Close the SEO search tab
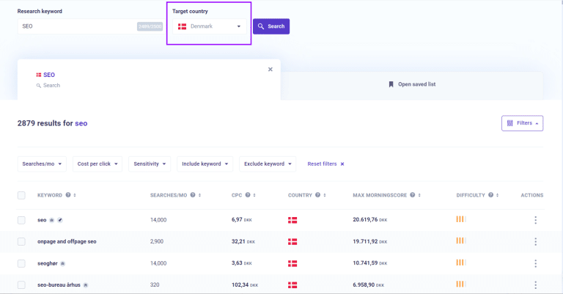Screen dimensions: 563x294 pyautogui.click(x=271, y=69)
